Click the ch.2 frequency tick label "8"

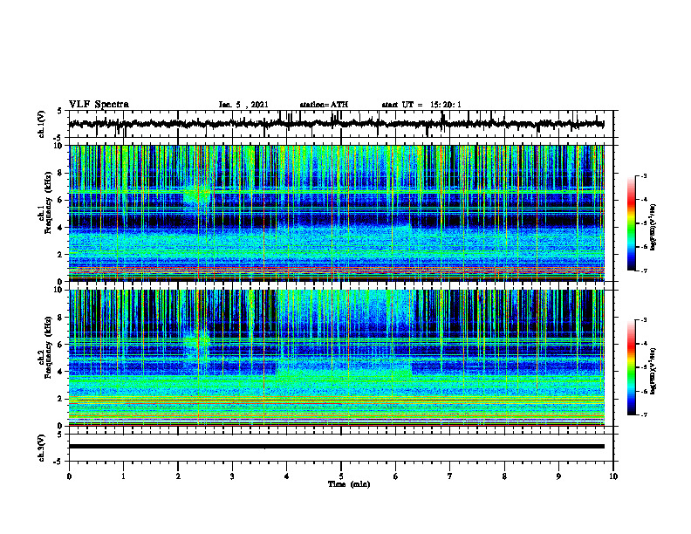tap(61, 318)
